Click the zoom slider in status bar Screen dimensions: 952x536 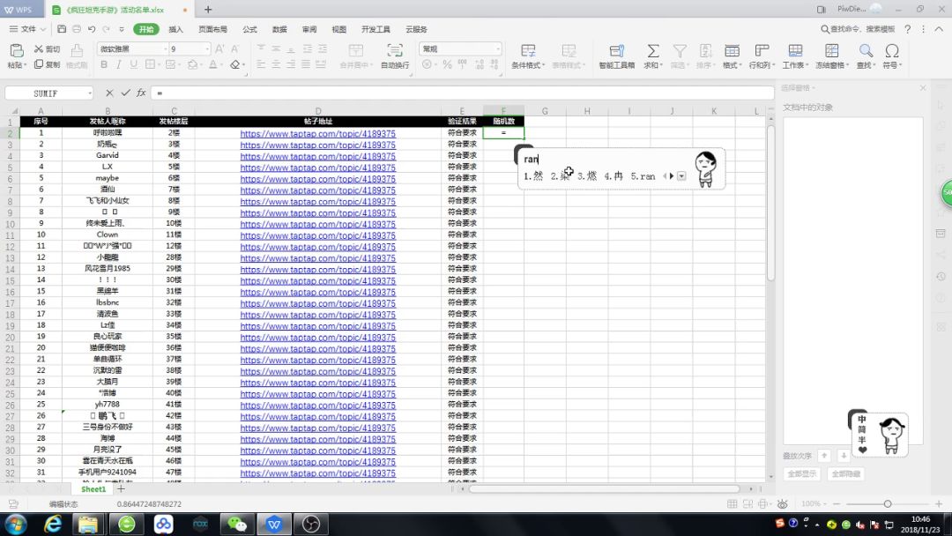[x=887, y=503]
